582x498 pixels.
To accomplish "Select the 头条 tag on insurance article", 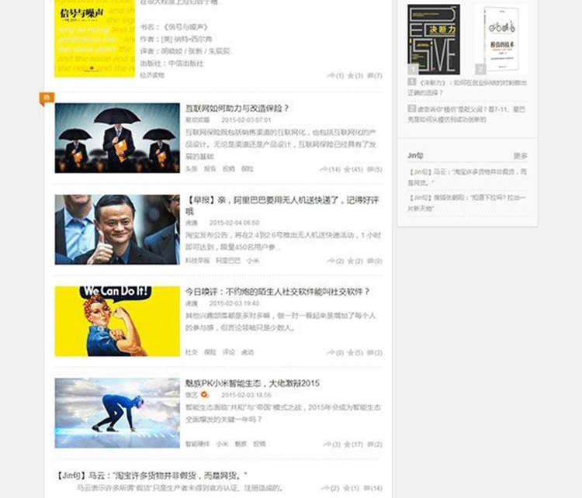I will (191, 169).
